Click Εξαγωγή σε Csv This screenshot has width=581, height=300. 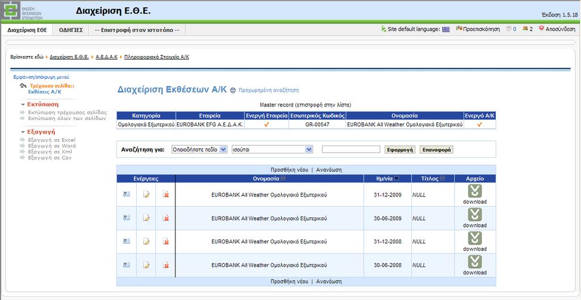(x=50, y=158)
